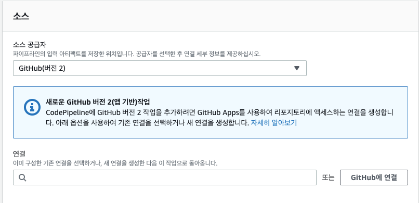The image size is (419, 203).
Task: Click the 연결 field label
Action: [19, 154]
